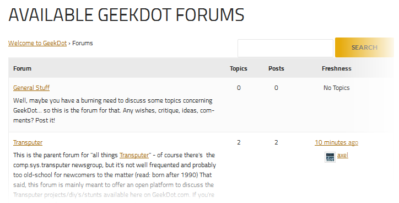399x203 pixels.
Task: Visit the axel user profile link
Action: [342, 155]
